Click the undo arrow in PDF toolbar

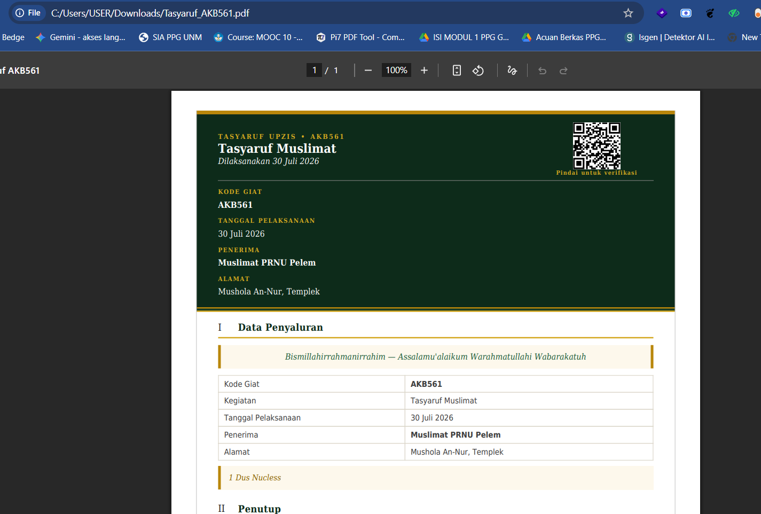542,71
